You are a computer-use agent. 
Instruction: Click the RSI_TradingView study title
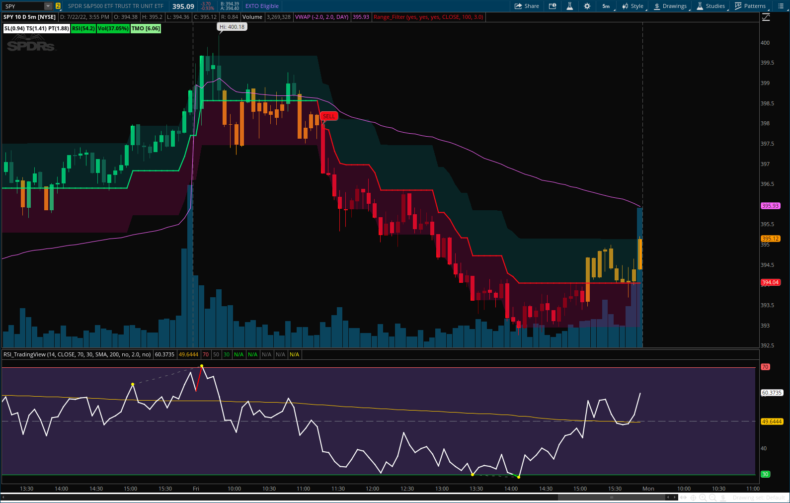tap(77, 354)
